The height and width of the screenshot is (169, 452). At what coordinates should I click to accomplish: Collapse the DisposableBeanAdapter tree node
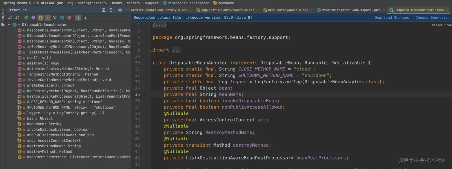pyautogui.click(x=9, y=25)
